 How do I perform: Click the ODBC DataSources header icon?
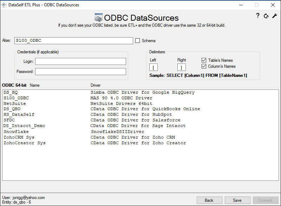click(98, 18)
